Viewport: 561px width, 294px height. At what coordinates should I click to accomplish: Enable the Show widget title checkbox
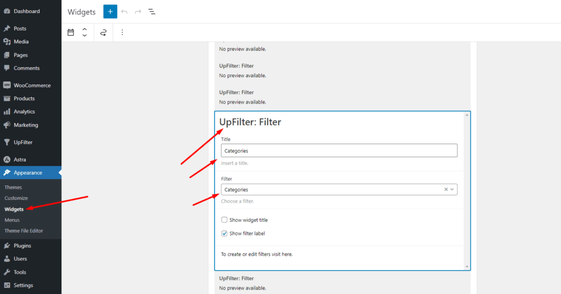pos(225,220)
